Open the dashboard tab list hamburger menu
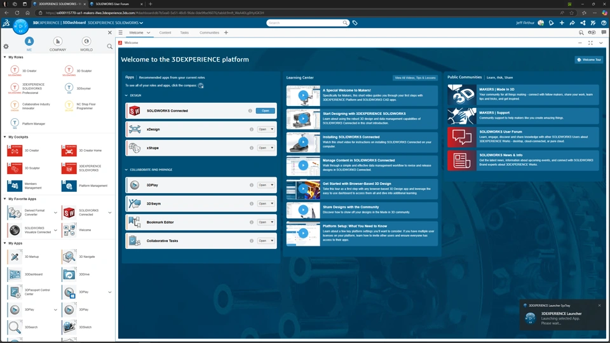Viewport: 610px width, 343px height. pos(121,32)
